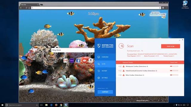Click VideoDownloadConverter.Toolbar threat level bar
191x107 pixels.
[174, 71]
